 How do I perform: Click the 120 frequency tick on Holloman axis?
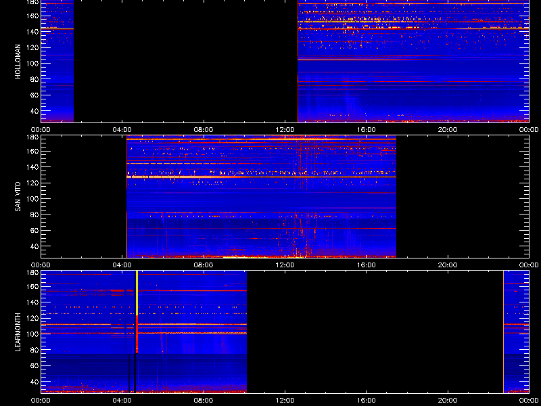coord(32,47)
